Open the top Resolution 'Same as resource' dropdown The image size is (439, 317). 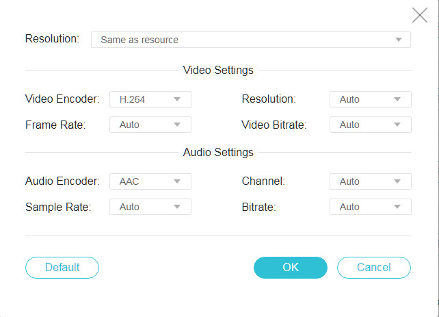pyautogui.click(x=250, y=40)
